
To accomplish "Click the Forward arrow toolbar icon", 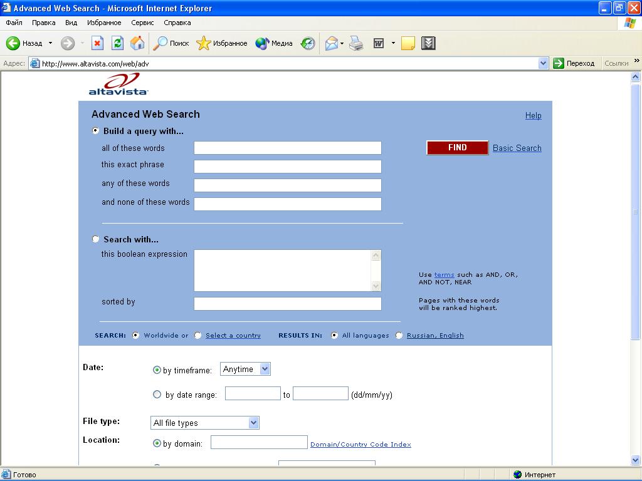I will 68,43.
